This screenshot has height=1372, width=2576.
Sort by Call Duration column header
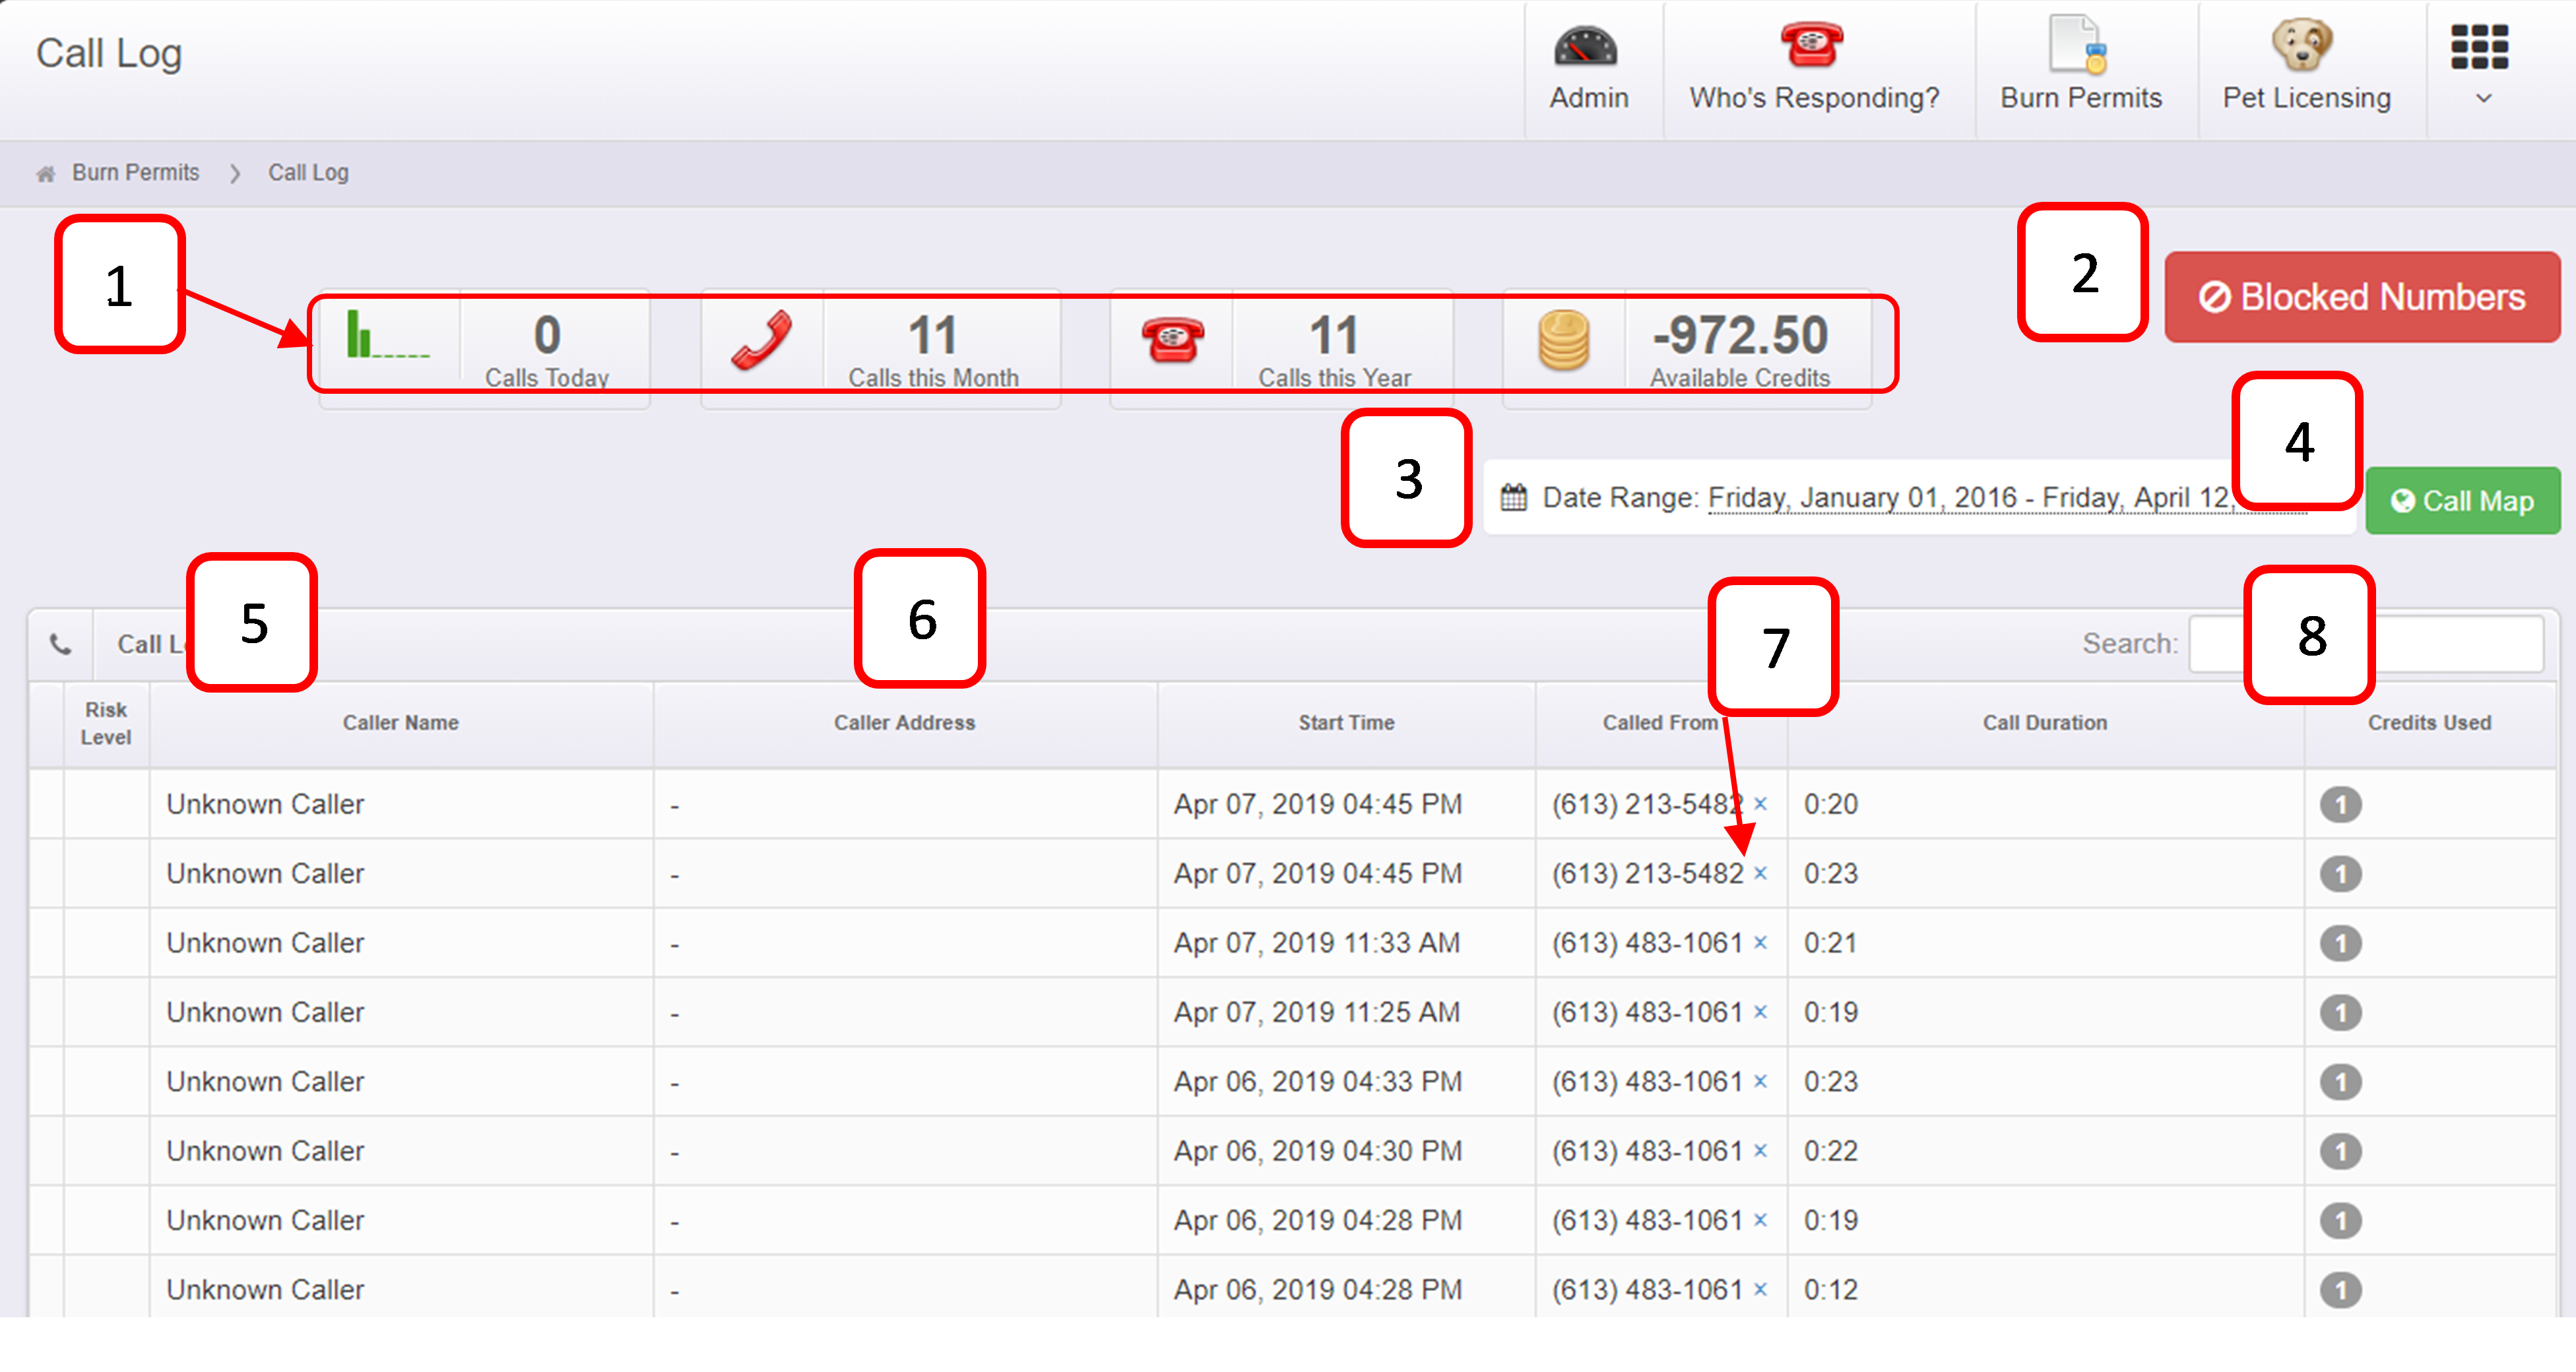pyautogui.click(x=2044, y=723)
